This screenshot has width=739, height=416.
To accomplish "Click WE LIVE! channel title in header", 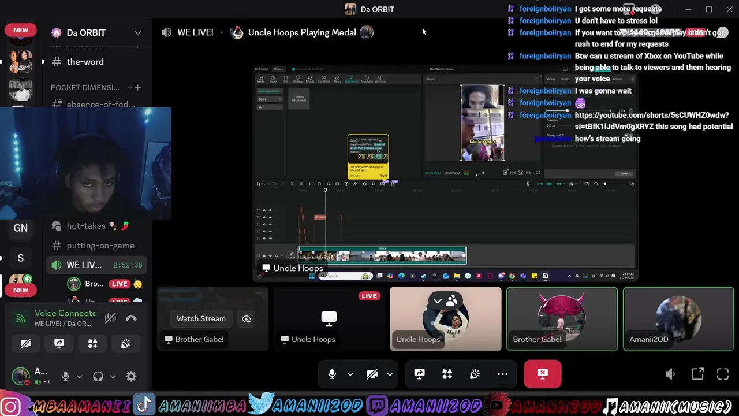I will pyautogui.click(x=195, y=32).
